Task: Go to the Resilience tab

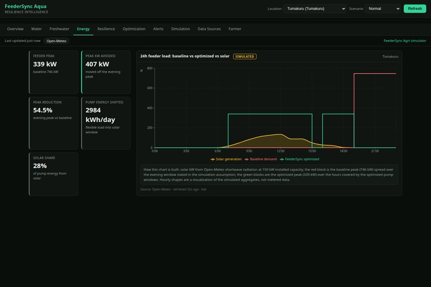Action: 106,29
